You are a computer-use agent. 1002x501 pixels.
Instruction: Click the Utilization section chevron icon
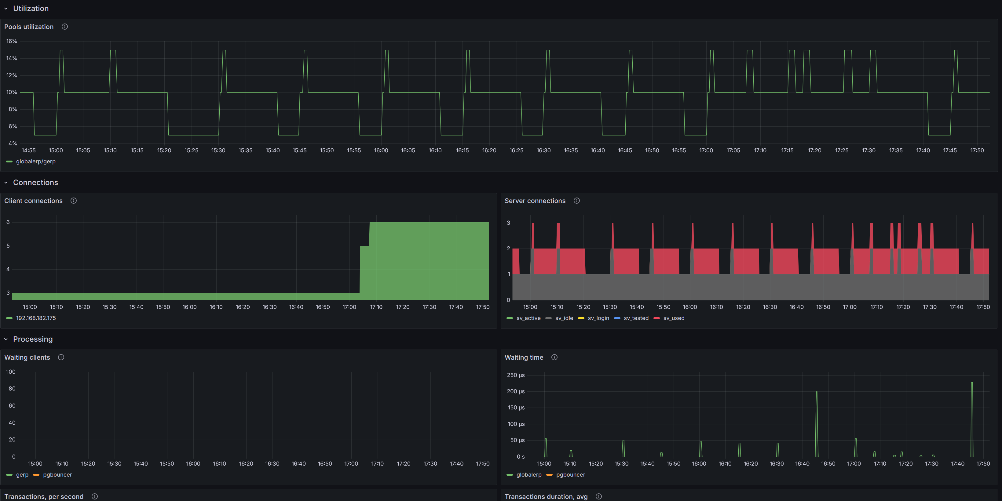point(5,8)
